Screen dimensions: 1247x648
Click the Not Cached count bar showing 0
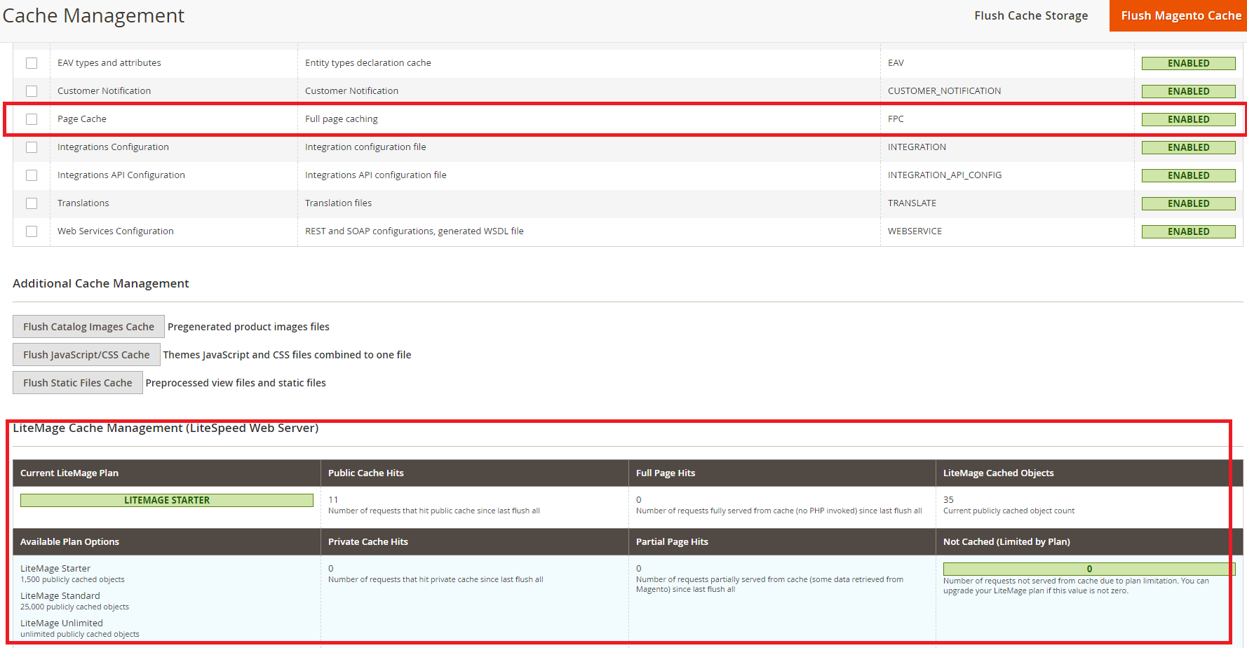[x=1088, y=569]
